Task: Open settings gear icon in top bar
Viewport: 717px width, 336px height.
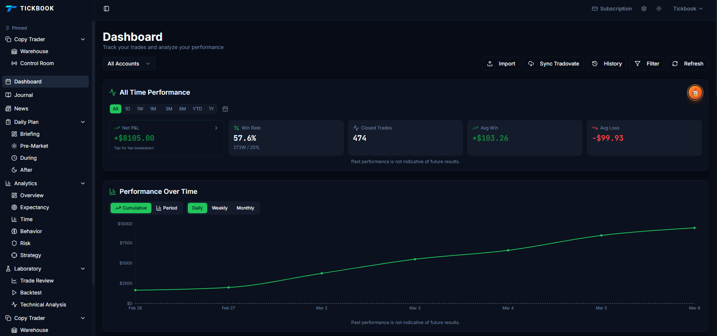Action: (x=644, y=9)
